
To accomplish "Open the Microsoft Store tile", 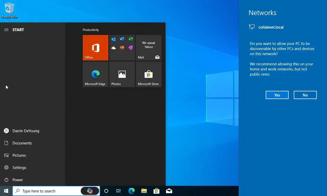I will click(x=149, y=74).
